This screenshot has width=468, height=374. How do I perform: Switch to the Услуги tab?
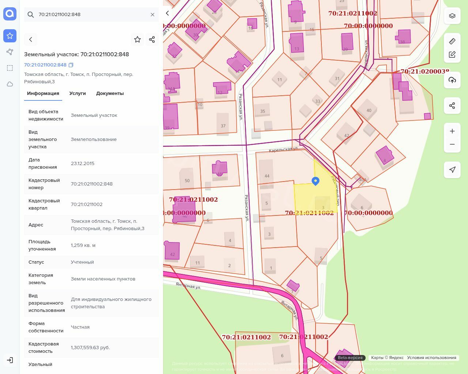(x=78, y=93)
